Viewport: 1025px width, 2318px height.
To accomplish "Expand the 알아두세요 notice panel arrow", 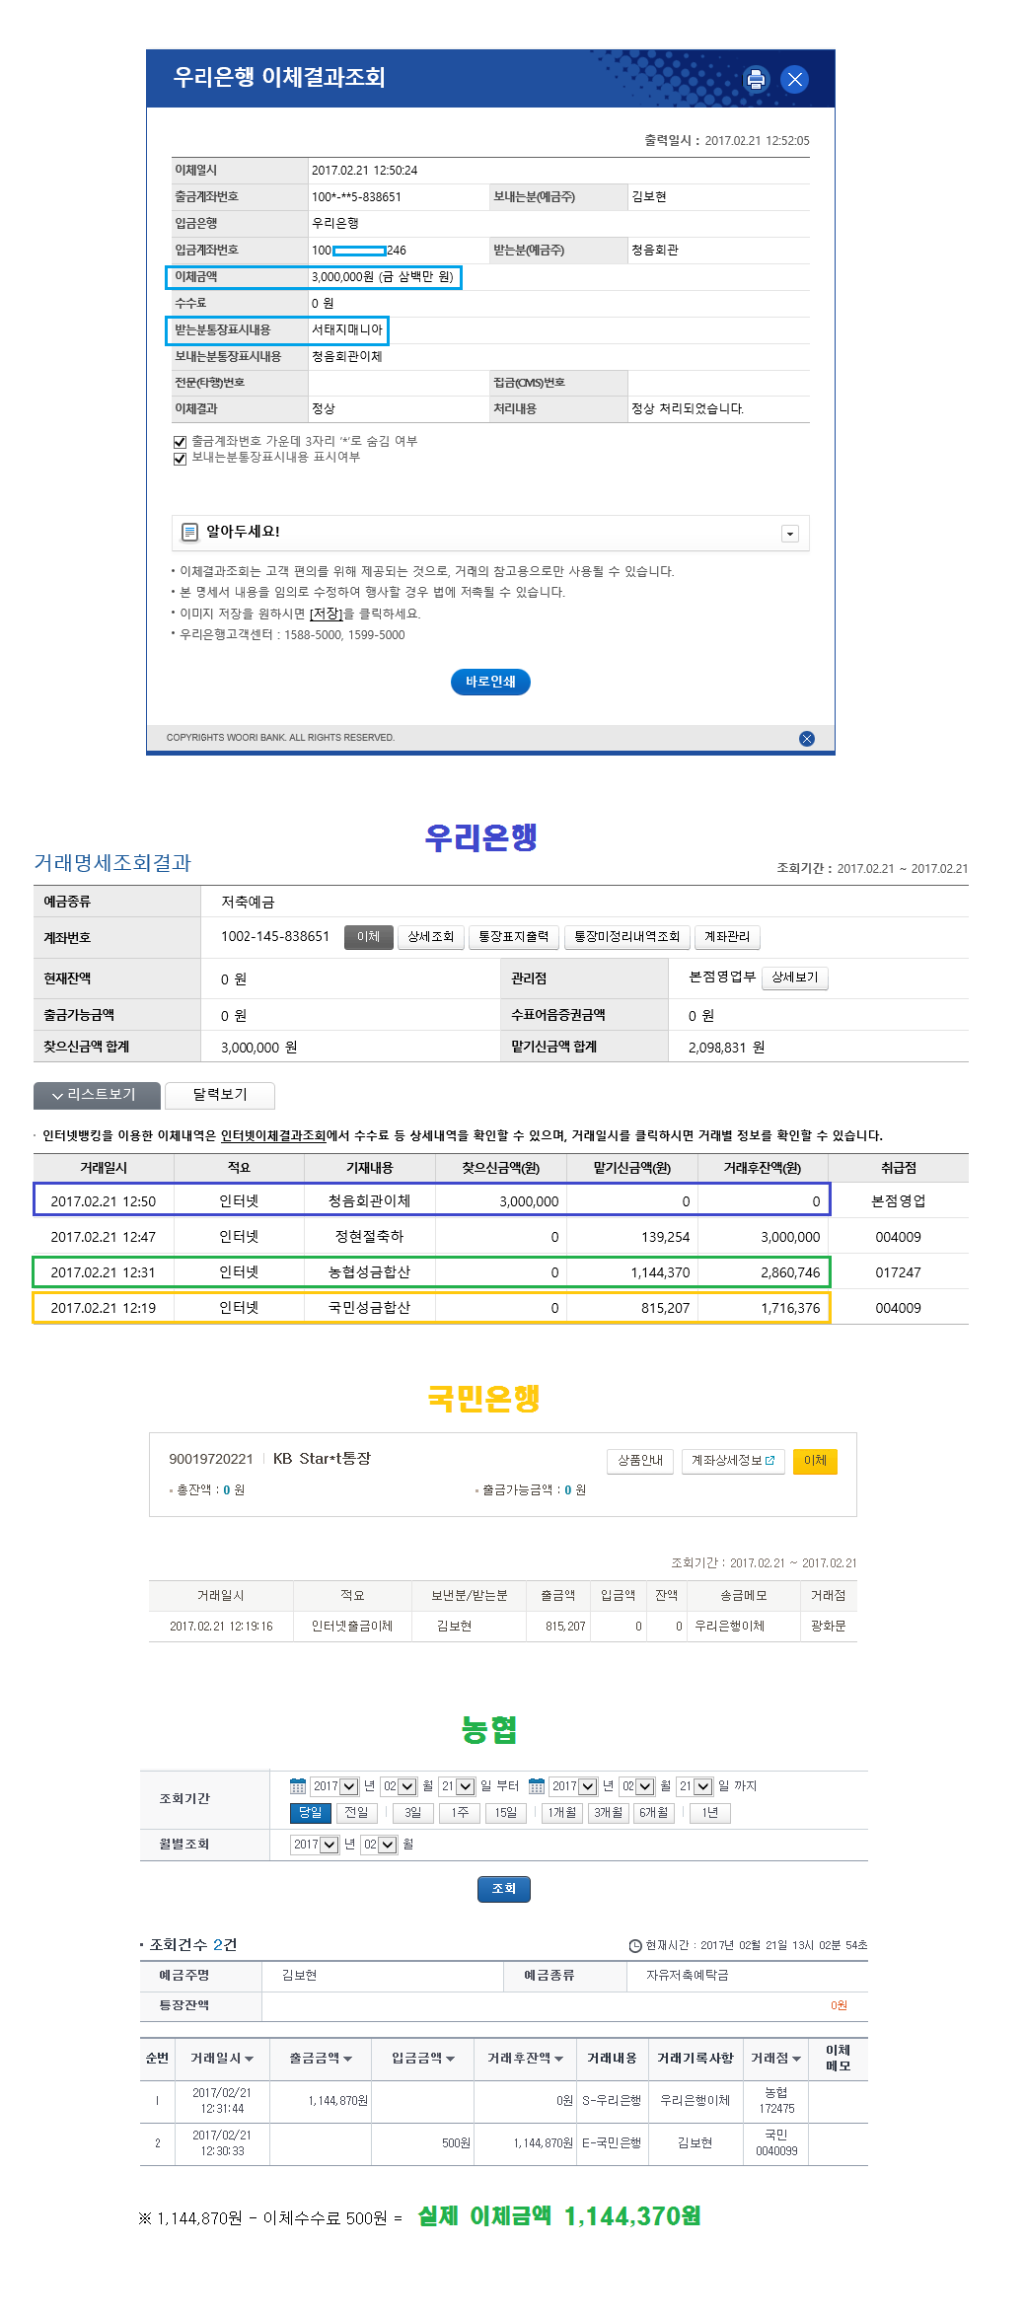I will click(x=789, y=534).
